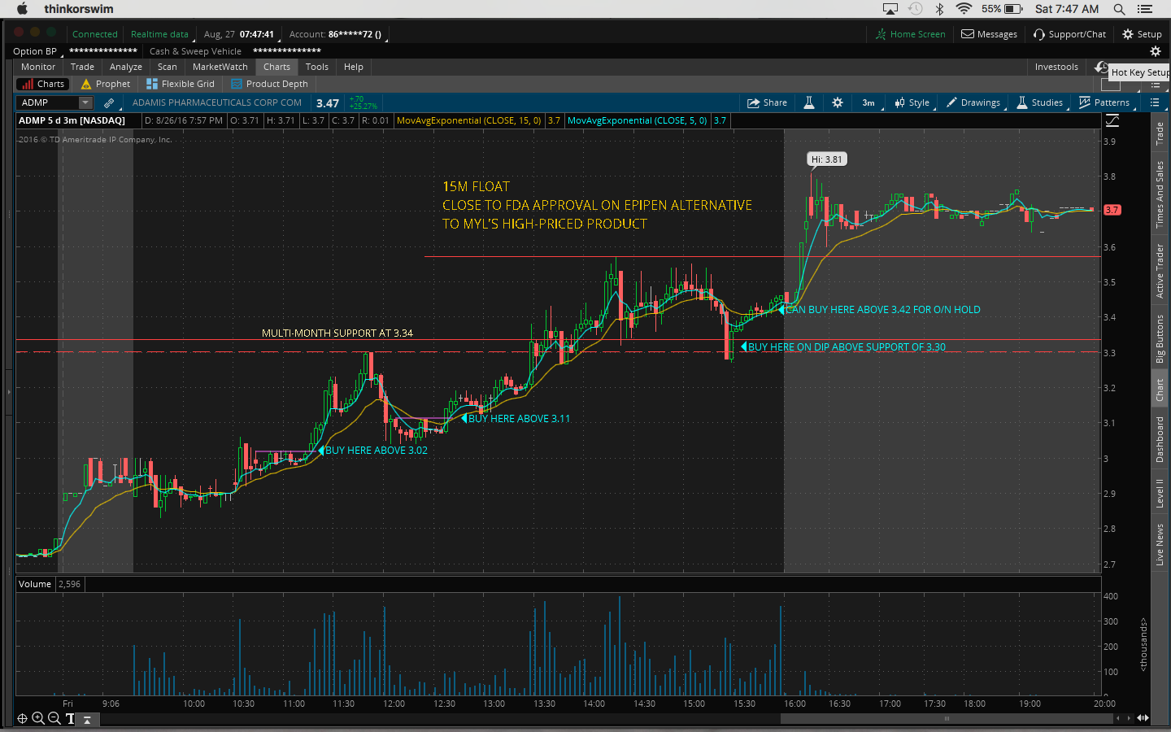This screenshot has height=732, width=1171.
Task: Open Active Trader side tab
Action: pyautogui.click(x=1160, y=272)
